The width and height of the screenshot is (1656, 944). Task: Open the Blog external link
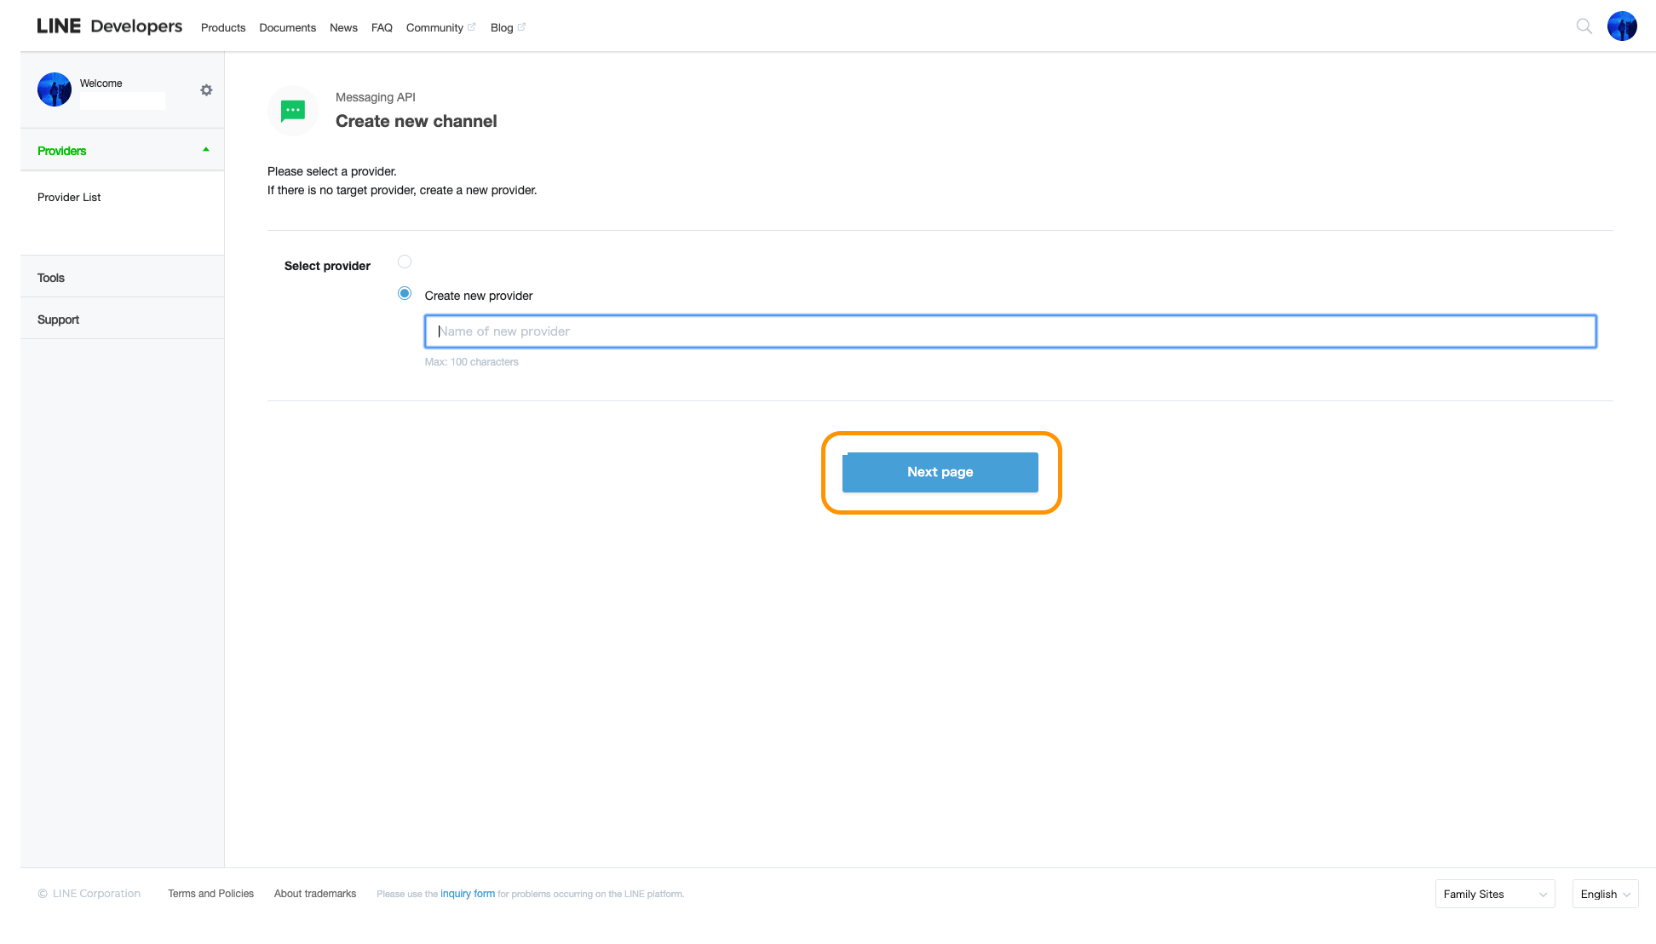508,27
